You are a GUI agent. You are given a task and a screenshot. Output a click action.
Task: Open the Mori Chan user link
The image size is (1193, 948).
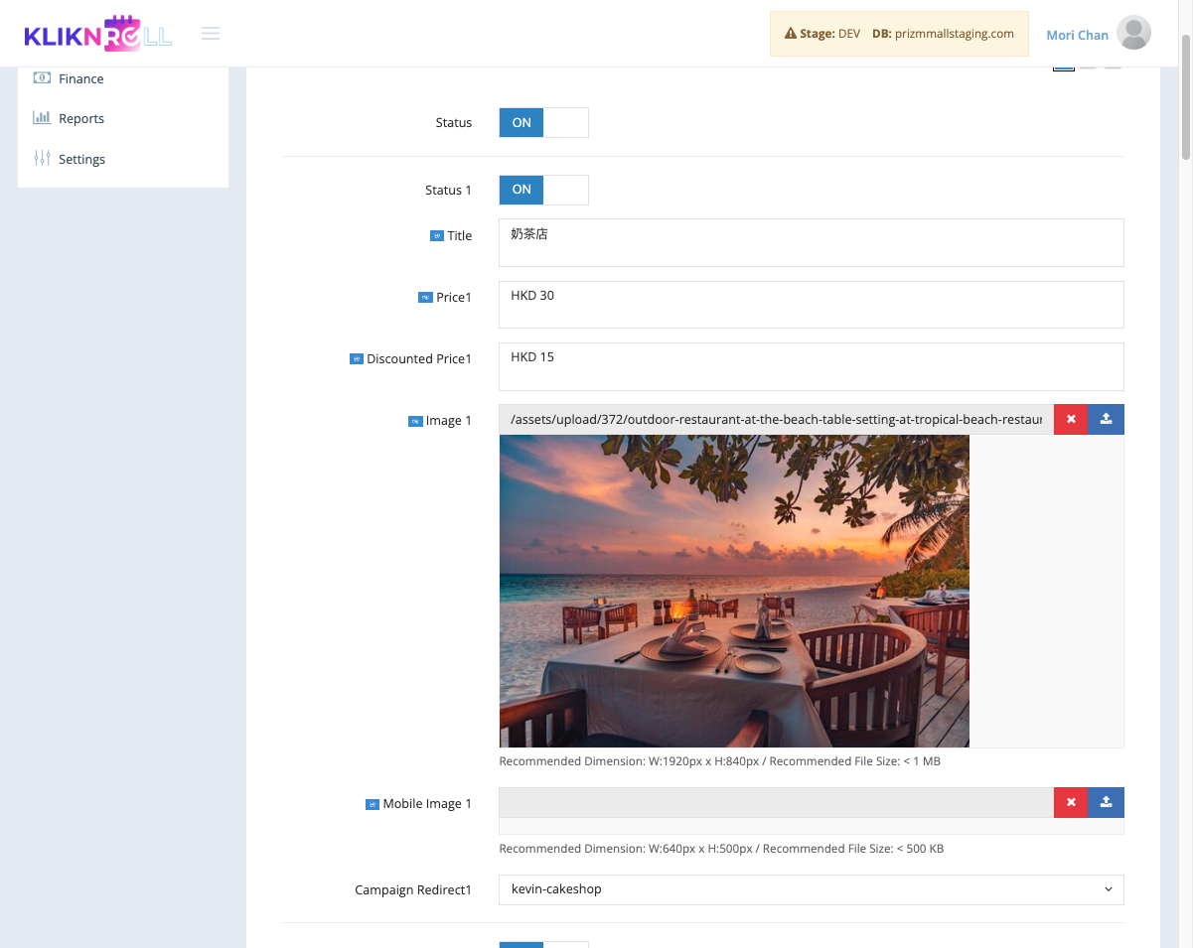click(x=1077, y=35)
